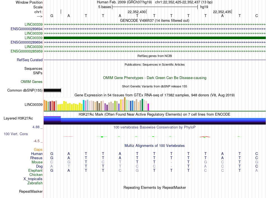266x198 pixels.
Task: Click Repeating Elements by RepeatMasker title
Action: point(155,187)
